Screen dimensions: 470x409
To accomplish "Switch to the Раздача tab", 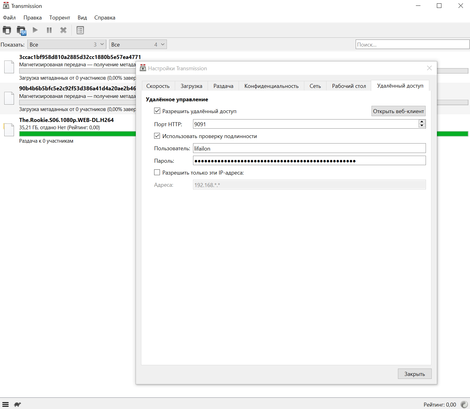I will pos(223,86).
